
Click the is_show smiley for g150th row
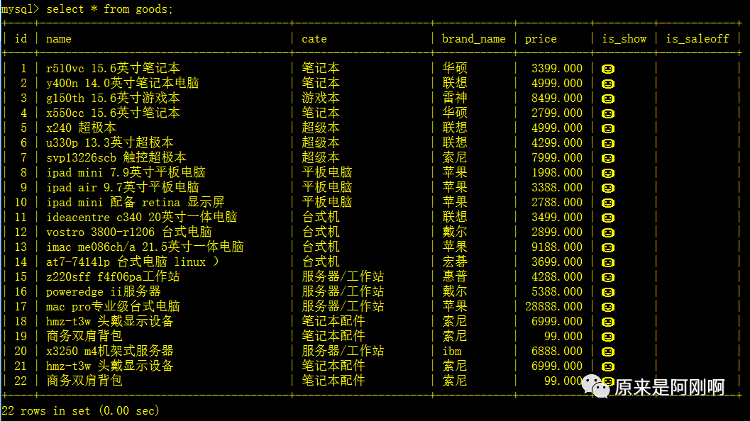(608, 99)
